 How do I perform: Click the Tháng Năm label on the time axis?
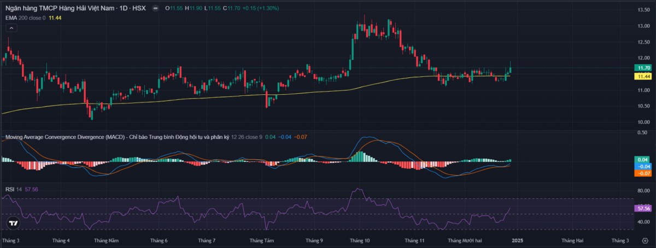(x=106, y=240)
